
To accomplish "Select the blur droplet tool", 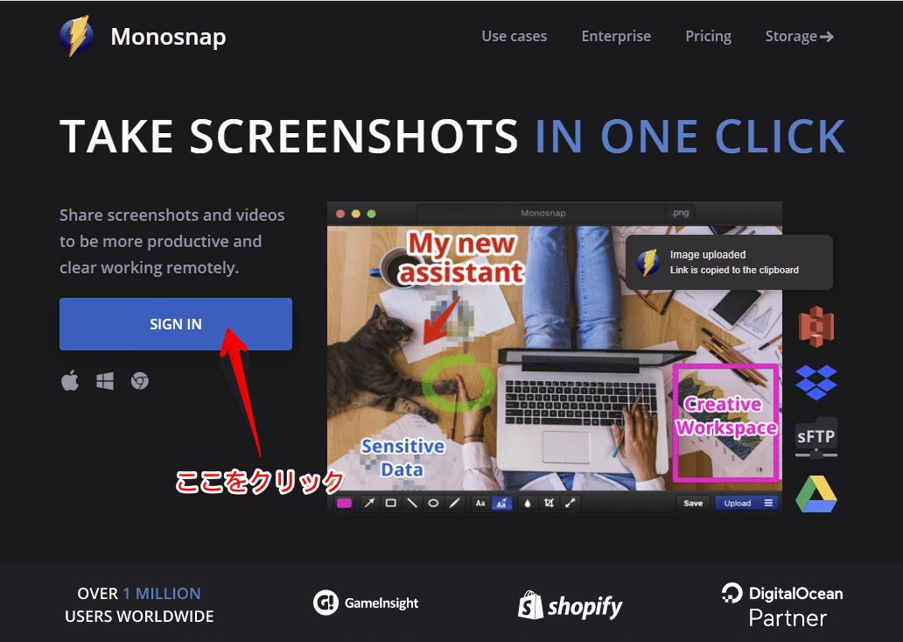I will 527,503.
